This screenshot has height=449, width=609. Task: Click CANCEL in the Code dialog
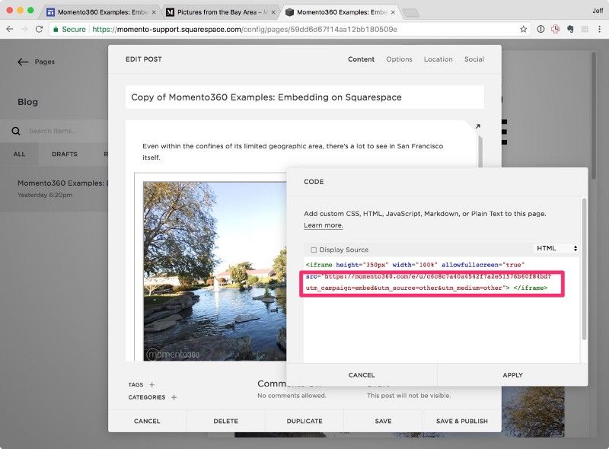(x=362, y=375)
